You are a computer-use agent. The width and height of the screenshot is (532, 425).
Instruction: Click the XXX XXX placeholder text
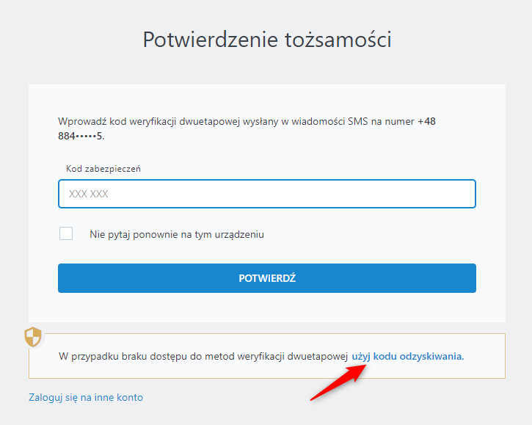tap(89, 194)
